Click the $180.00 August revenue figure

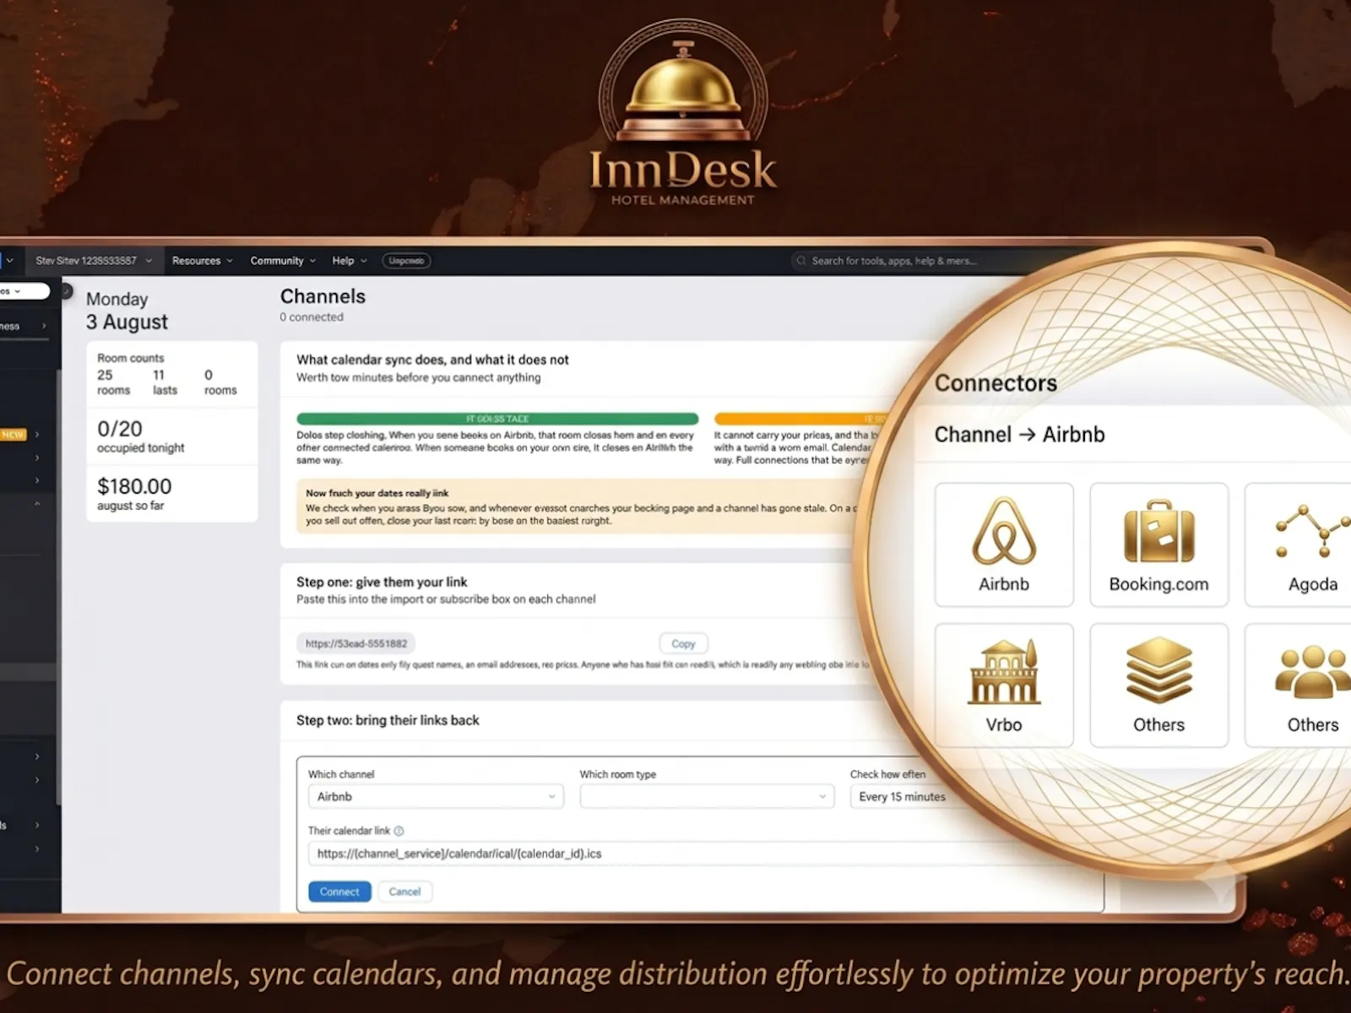pos(134,494)
